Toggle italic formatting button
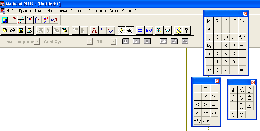This screenshot has width=260, height=131. (x=136, y=41)
